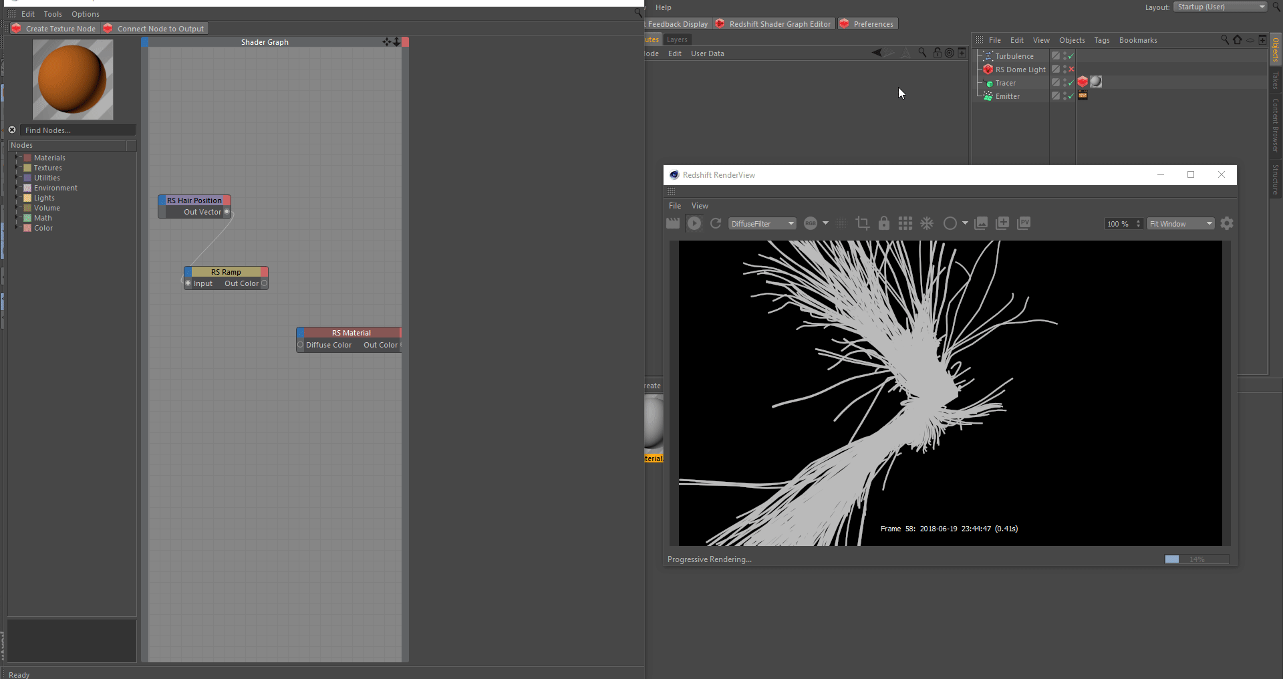This screenshot has height=679, width=1283.
Task: Click the Attribute Manager new panel plus icon
Action: pos(962,53)
